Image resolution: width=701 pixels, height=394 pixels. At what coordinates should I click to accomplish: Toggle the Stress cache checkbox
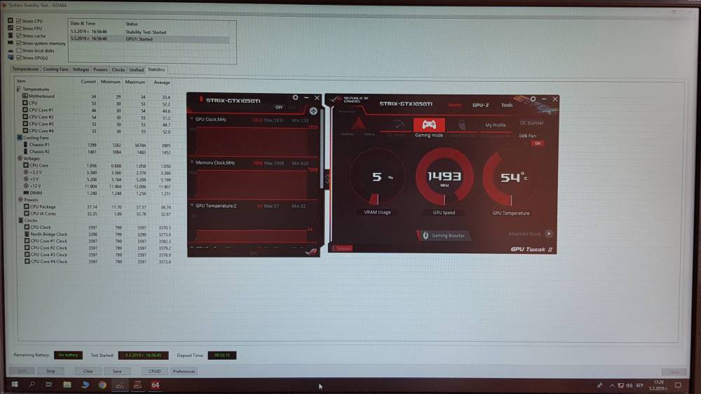[19, 36]
